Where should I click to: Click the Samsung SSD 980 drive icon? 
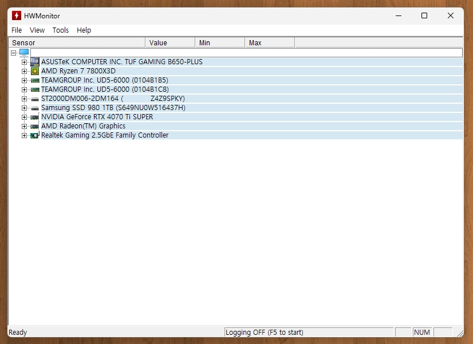(x=35, y=108)
